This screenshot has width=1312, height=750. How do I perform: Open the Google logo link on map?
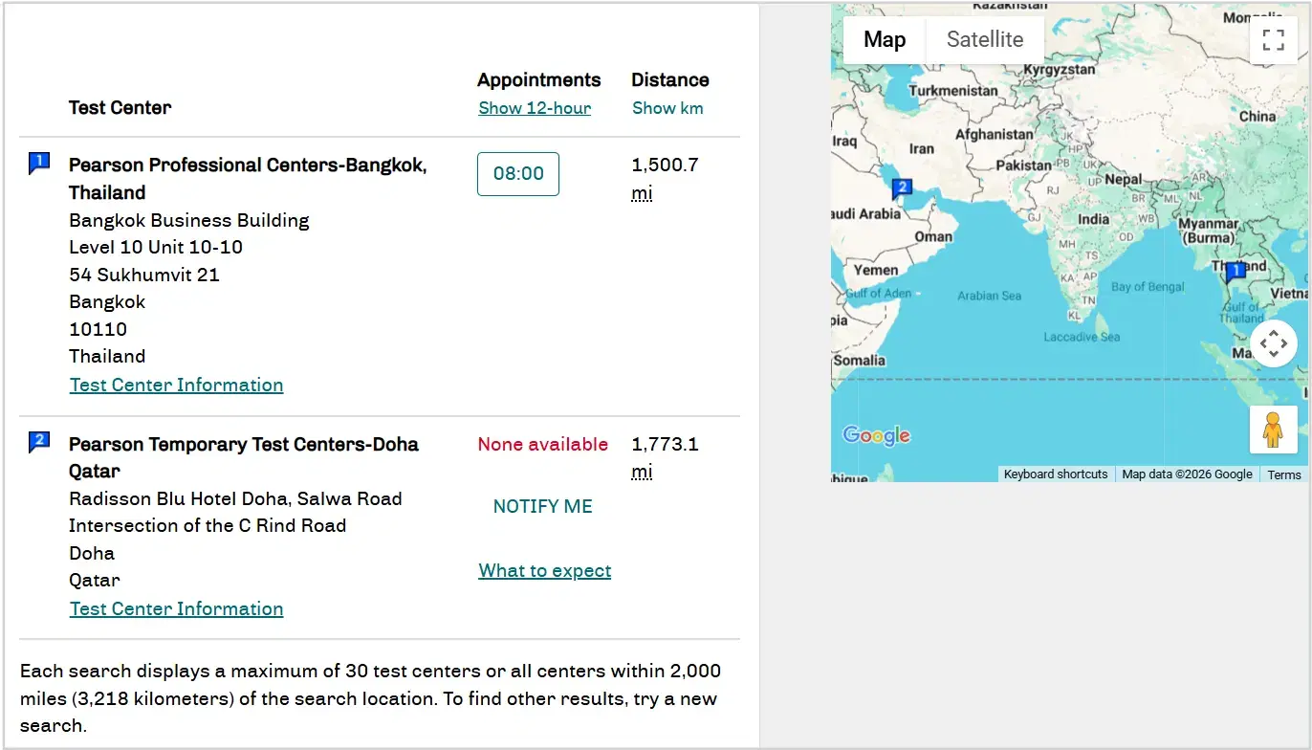876,435
